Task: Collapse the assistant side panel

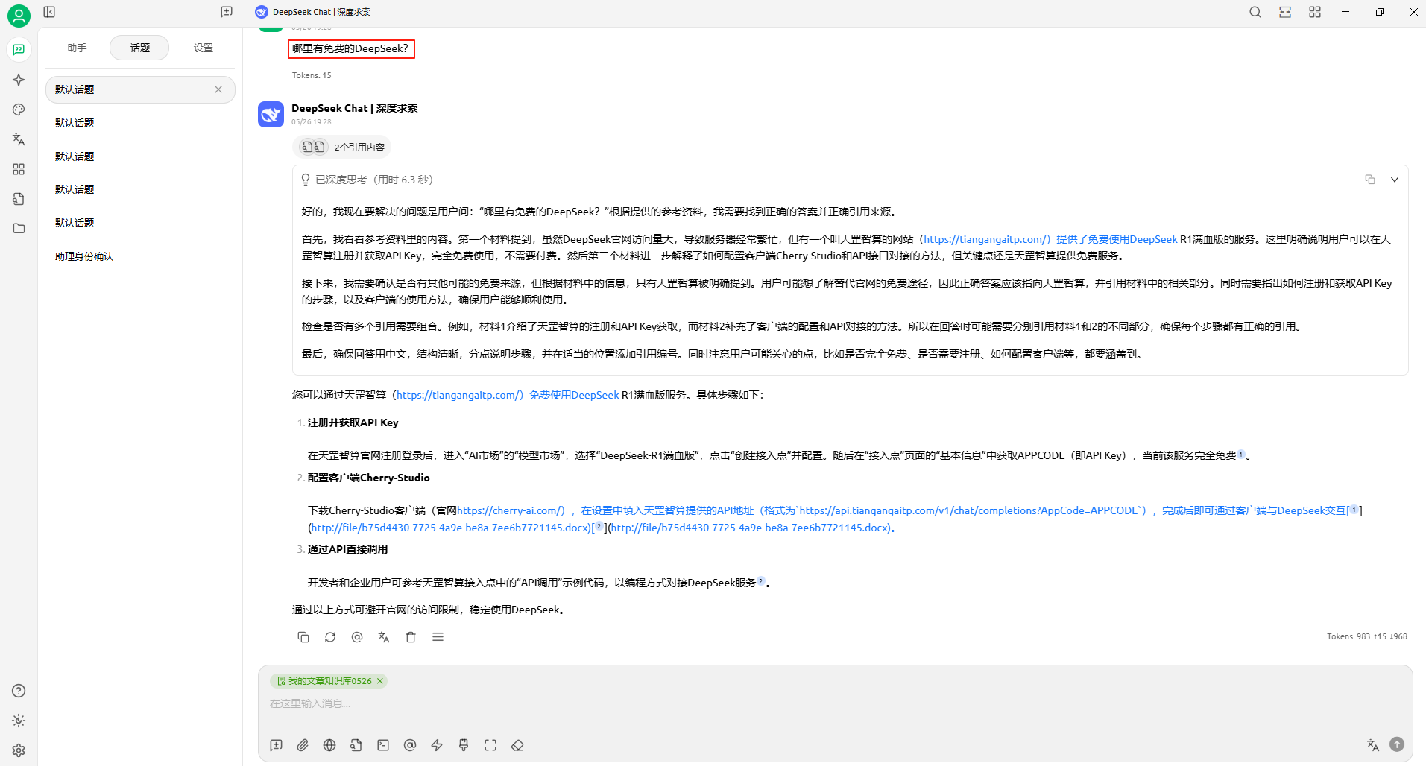Action: pos(49,12)
